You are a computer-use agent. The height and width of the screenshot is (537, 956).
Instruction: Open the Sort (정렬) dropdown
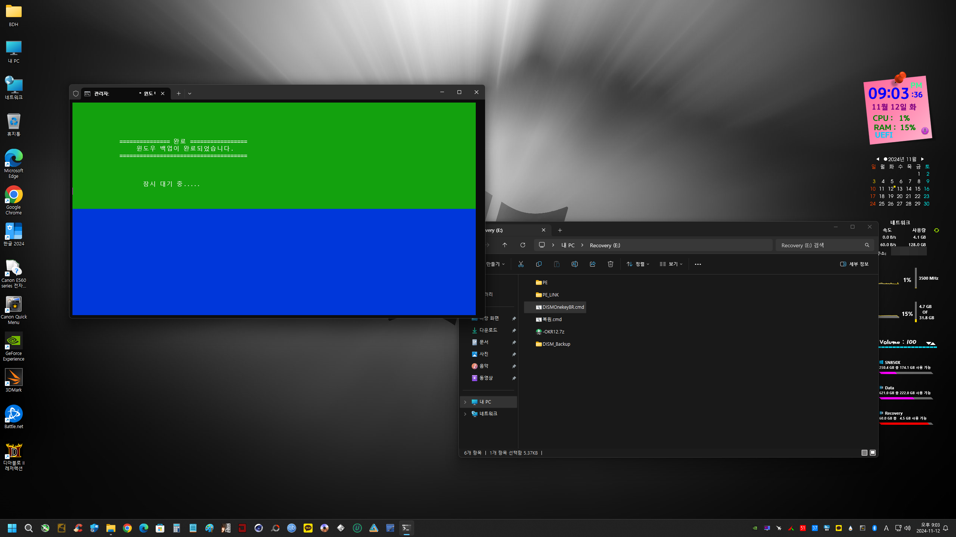(638, 264)
